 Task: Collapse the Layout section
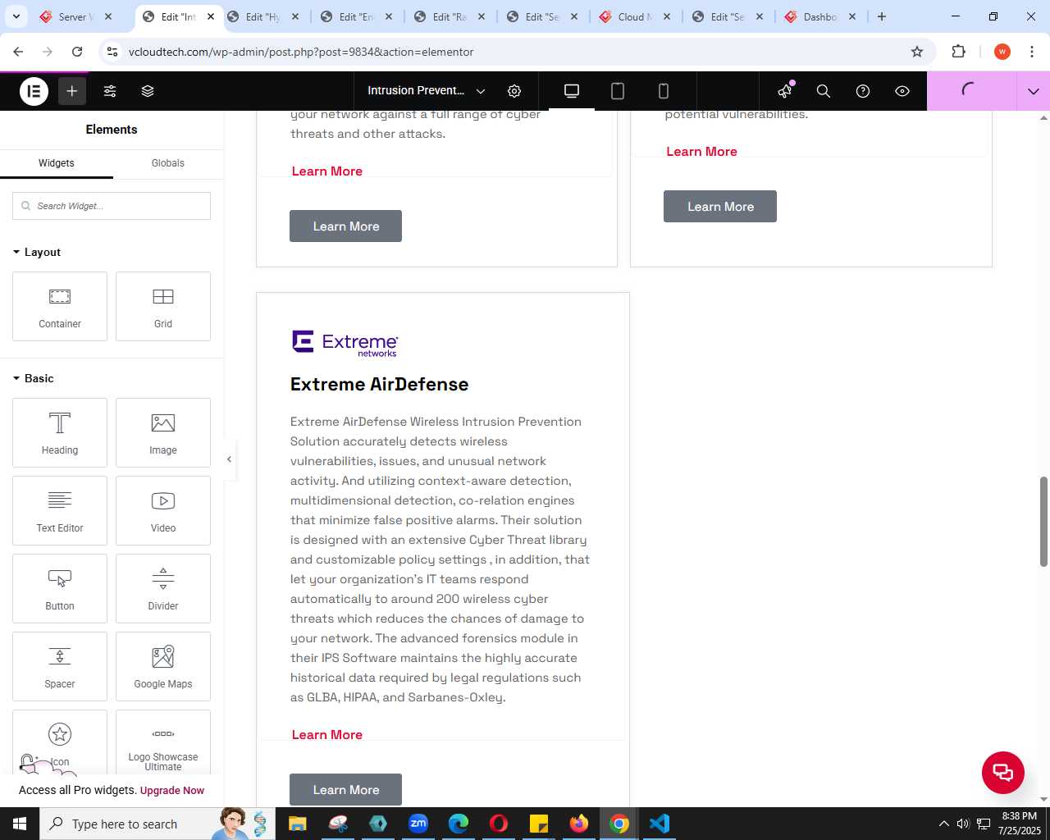[x=37, y=252]
